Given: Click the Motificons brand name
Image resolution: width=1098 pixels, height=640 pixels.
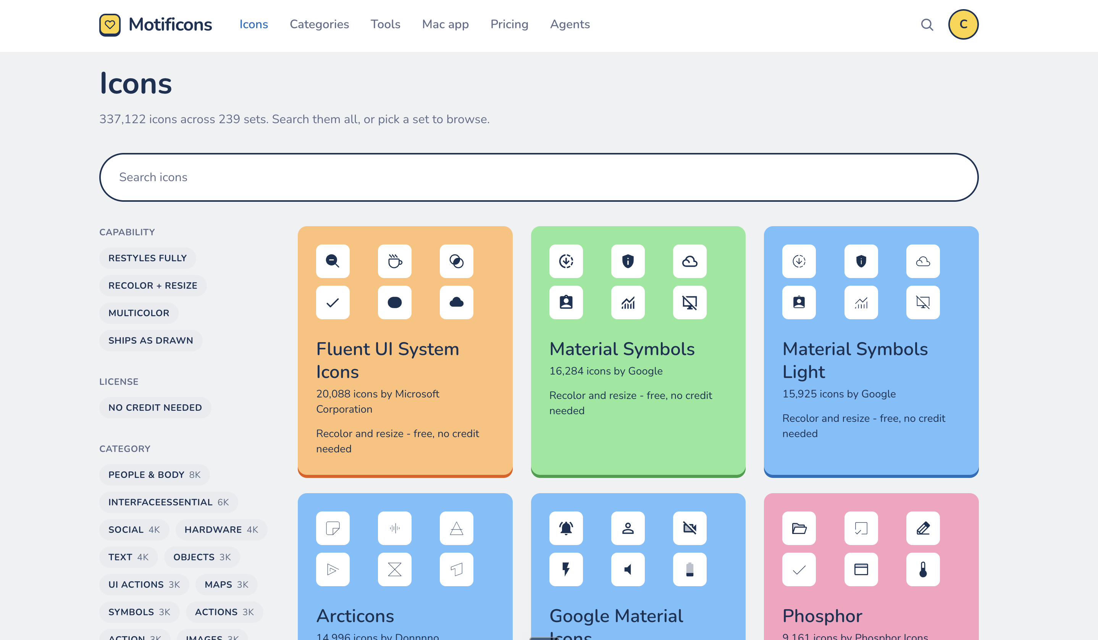Looking at the screenshot, I should (170, 24).
